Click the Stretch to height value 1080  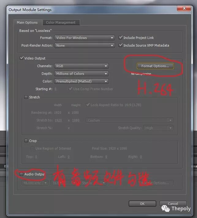[x=76, y=120]
